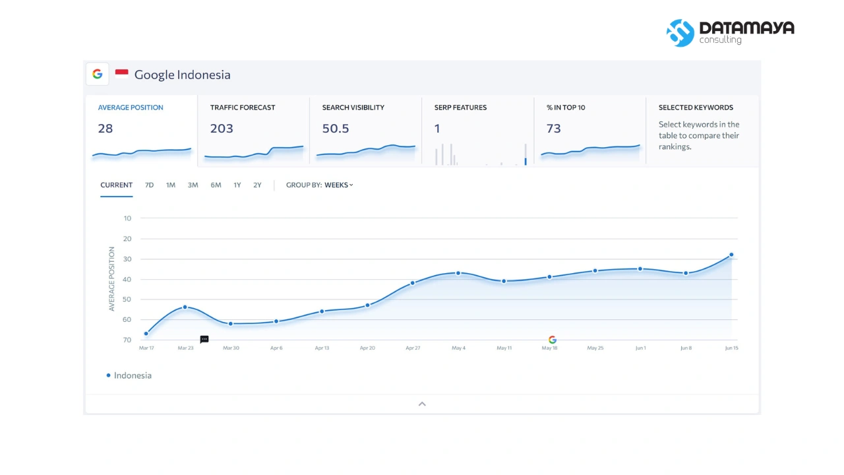
Task: Switch to the 1M time range
Action: pos(171,185)
